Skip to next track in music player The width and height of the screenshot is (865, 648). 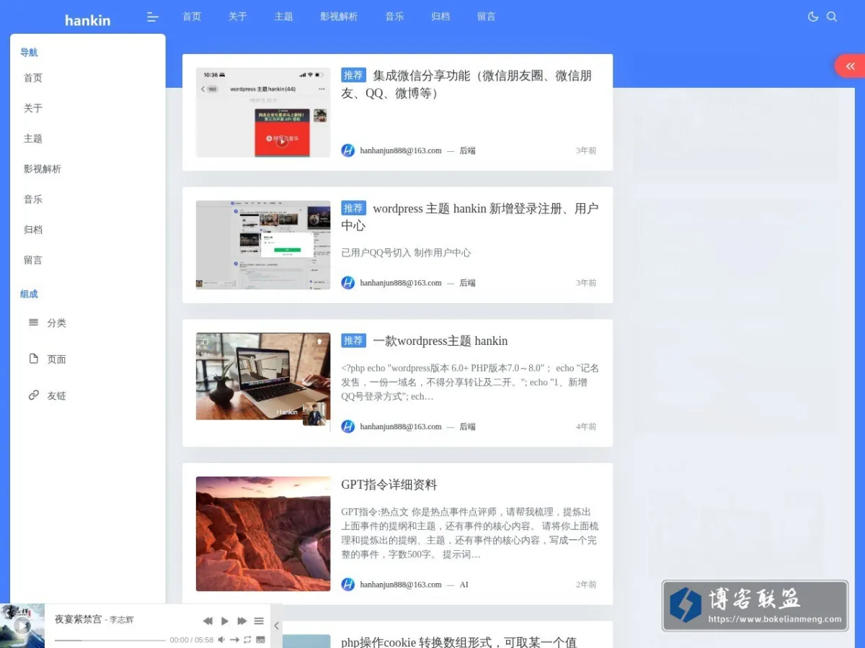tap(242, 621)
